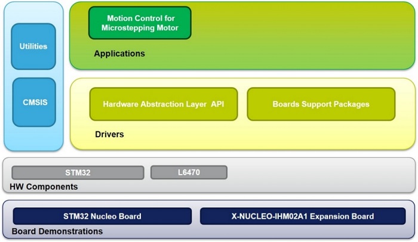The width and height of the screenshot is (418, 242).
Task: Click the HW Components label
Action: tap(44, 187)
